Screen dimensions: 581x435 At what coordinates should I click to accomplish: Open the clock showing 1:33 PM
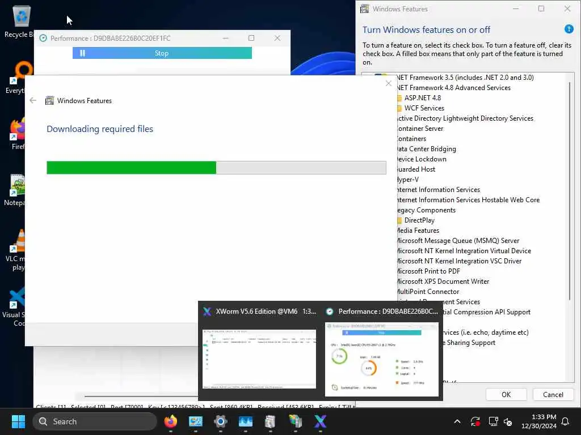pyautogui.click(x=539, y=421)
